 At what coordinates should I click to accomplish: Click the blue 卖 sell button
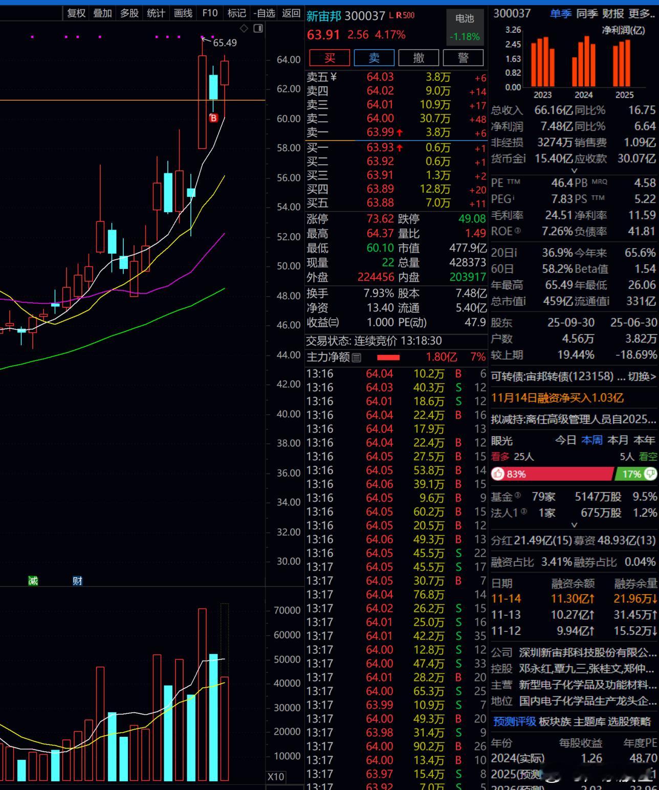[x=374, y=58]
